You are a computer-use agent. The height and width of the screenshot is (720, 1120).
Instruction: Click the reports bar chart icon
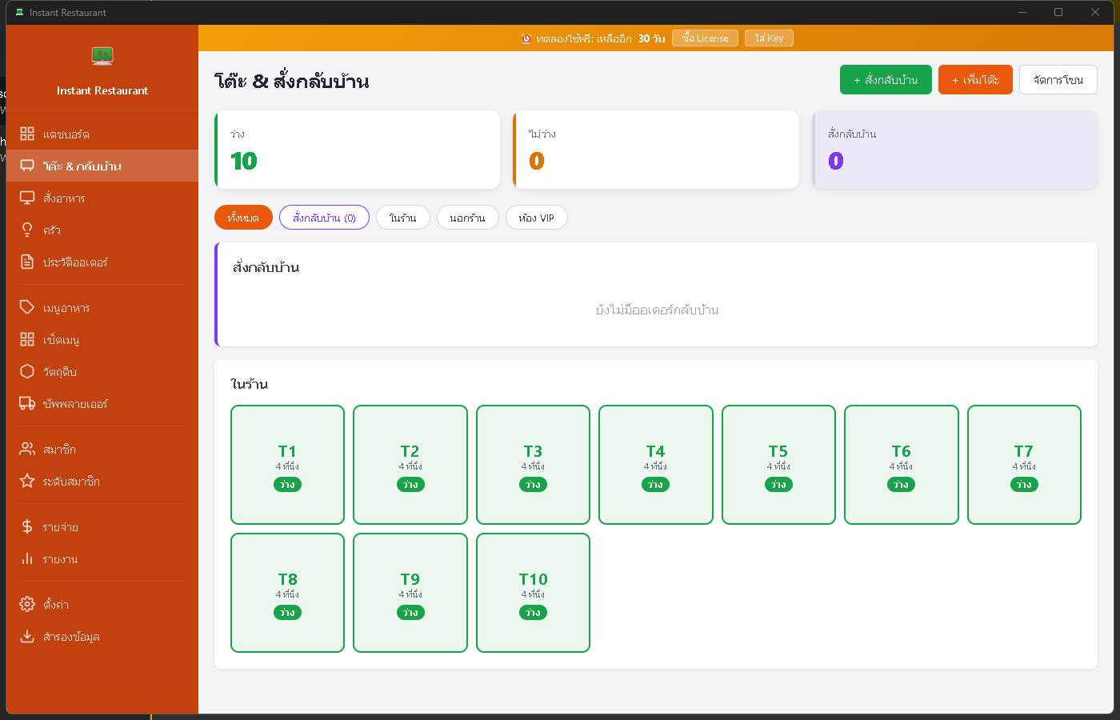point(27,558)
